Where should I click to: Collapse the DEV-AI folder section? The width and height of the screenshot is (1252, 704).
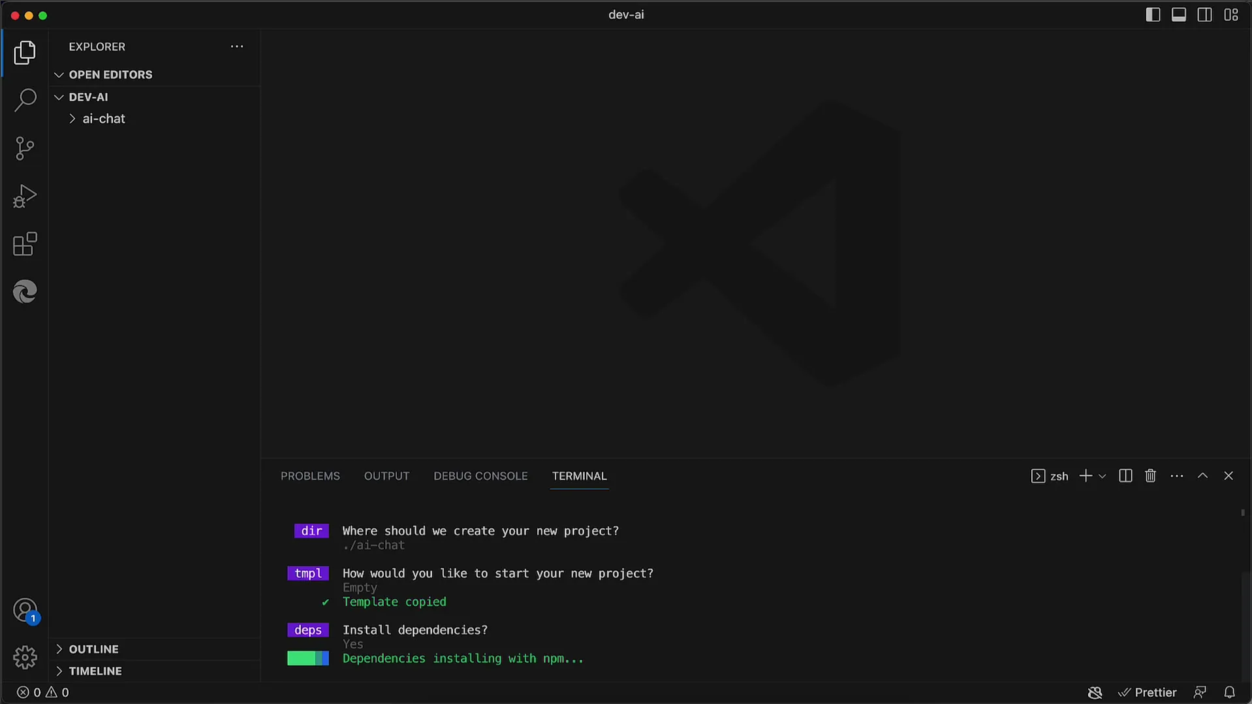click(155, 97)
